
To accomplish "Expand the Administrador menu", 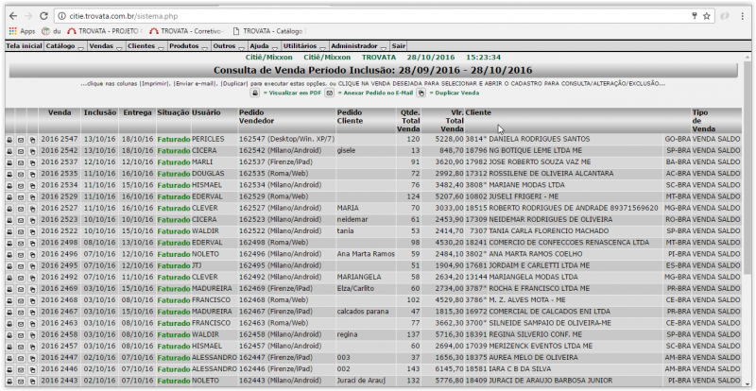I will tap(359, 46).
